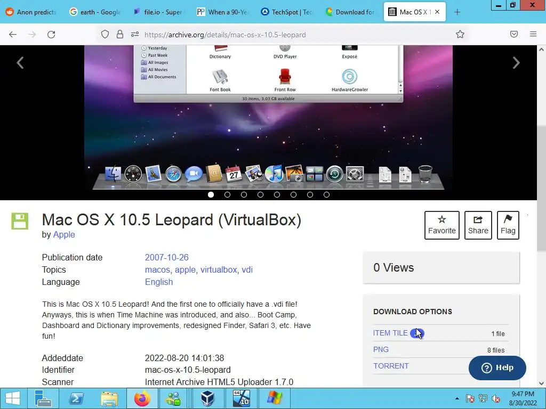The image size is (546, 409).
Task: Select the sixth carousel dot
Action: point(294,195)
